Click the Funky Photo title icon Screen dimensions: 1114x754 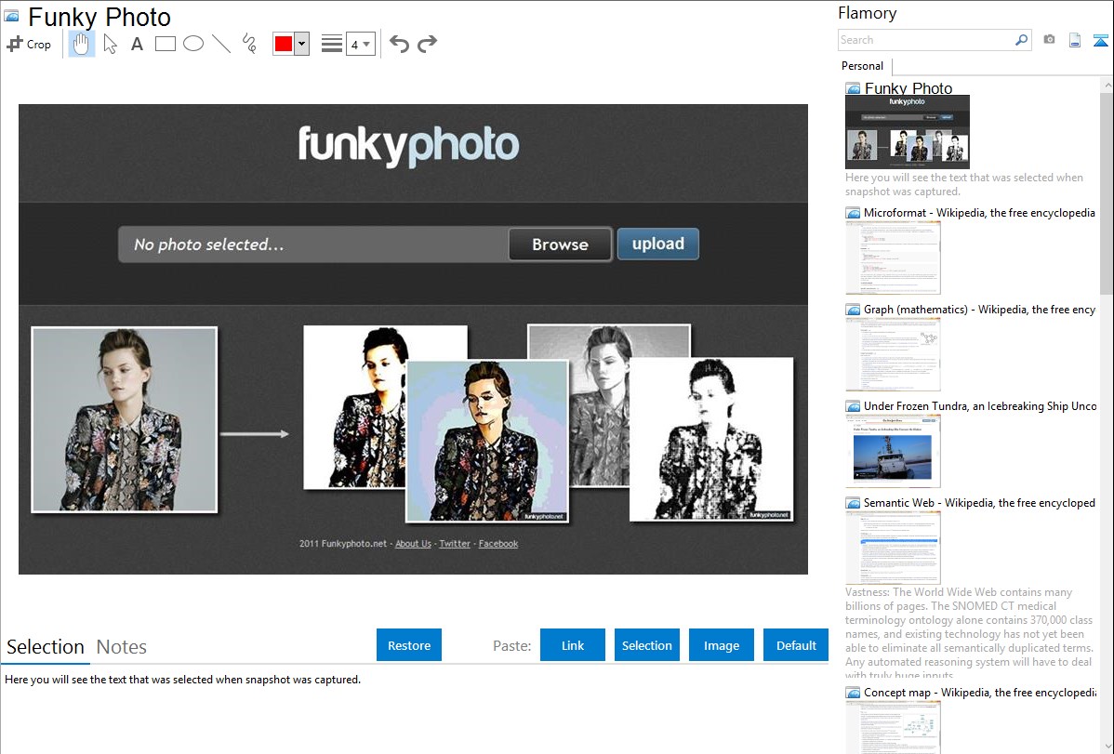click(x=12, y=16)
